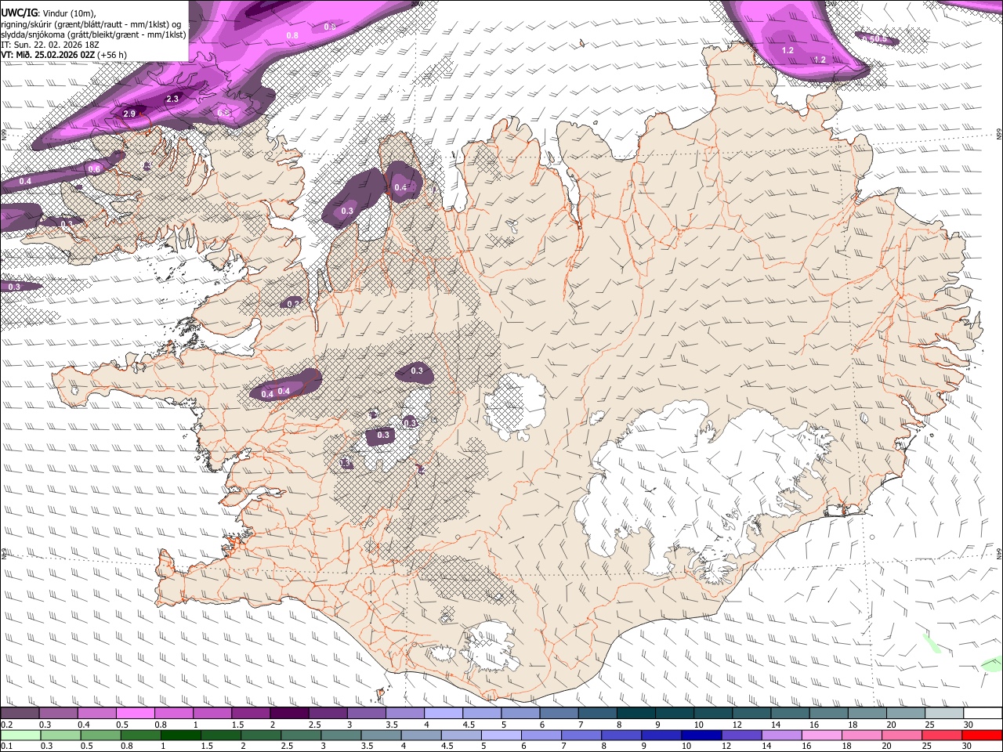Image resolution: width=1003 pixels, height=752 pixels.
Task: Click the grey-blue 3.5–4 rain legend swatch
Action: [381, 735]
